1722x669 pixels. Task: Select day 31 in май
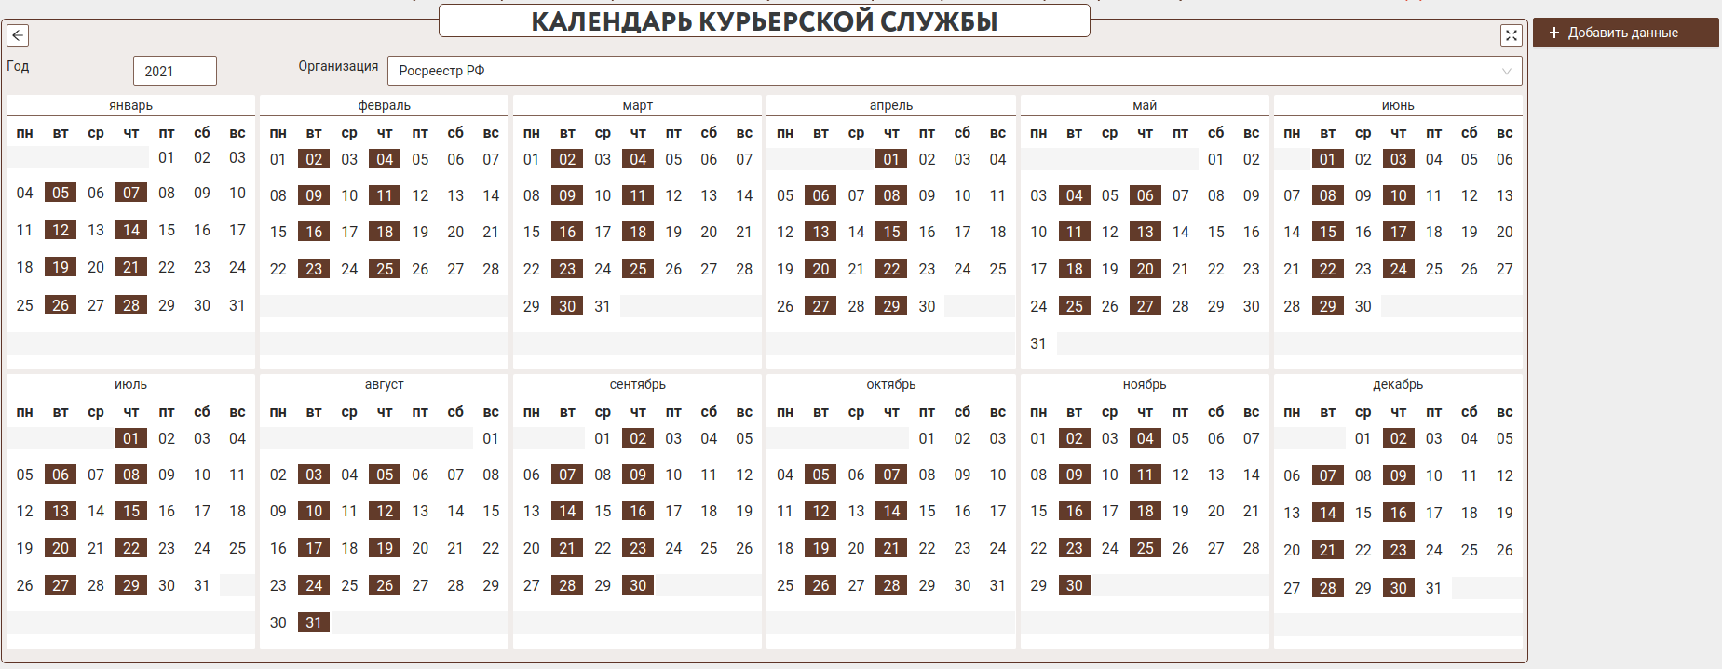(x=1038, y=343)
